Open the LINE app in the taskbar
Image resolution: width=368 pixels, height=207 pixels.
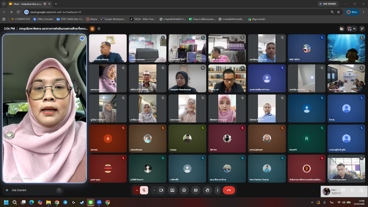point(91,202)
